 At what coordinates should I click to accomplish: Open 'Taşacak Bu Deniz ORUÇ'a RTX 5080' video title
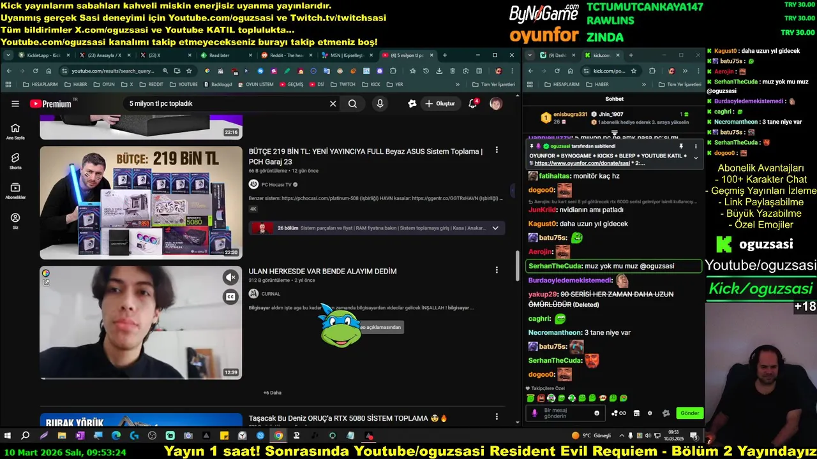click(348, 418)
